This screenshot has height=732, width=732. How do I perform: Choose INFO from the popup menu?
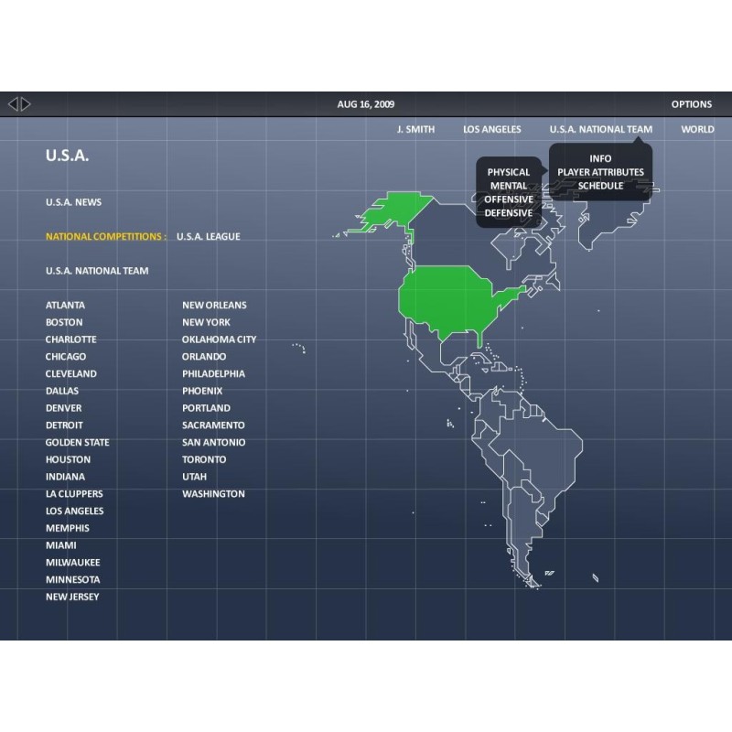point(600,158)
